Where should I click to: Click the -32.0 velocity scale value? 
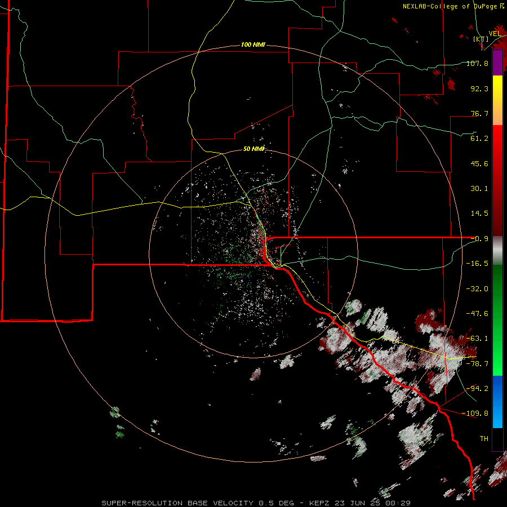477,288
